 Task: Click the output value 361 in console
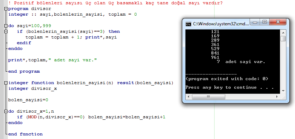tap(215, 45)
